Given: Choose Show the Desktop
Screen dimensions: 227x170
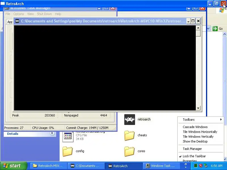Looking at the screenshot, I should [201, 141].
